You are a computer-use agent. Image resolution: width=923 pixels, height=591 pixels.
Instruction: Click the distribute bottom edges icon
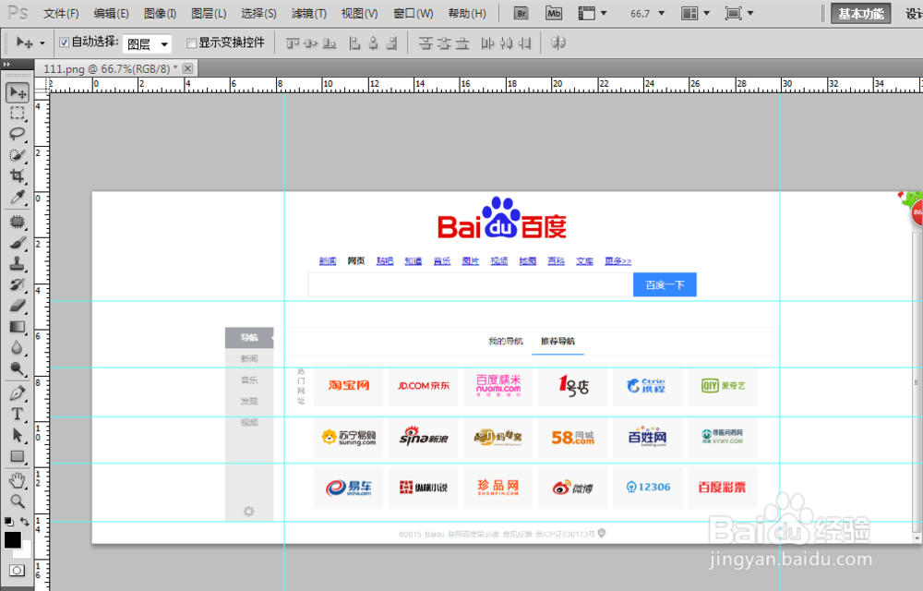[x=463, y=43]
